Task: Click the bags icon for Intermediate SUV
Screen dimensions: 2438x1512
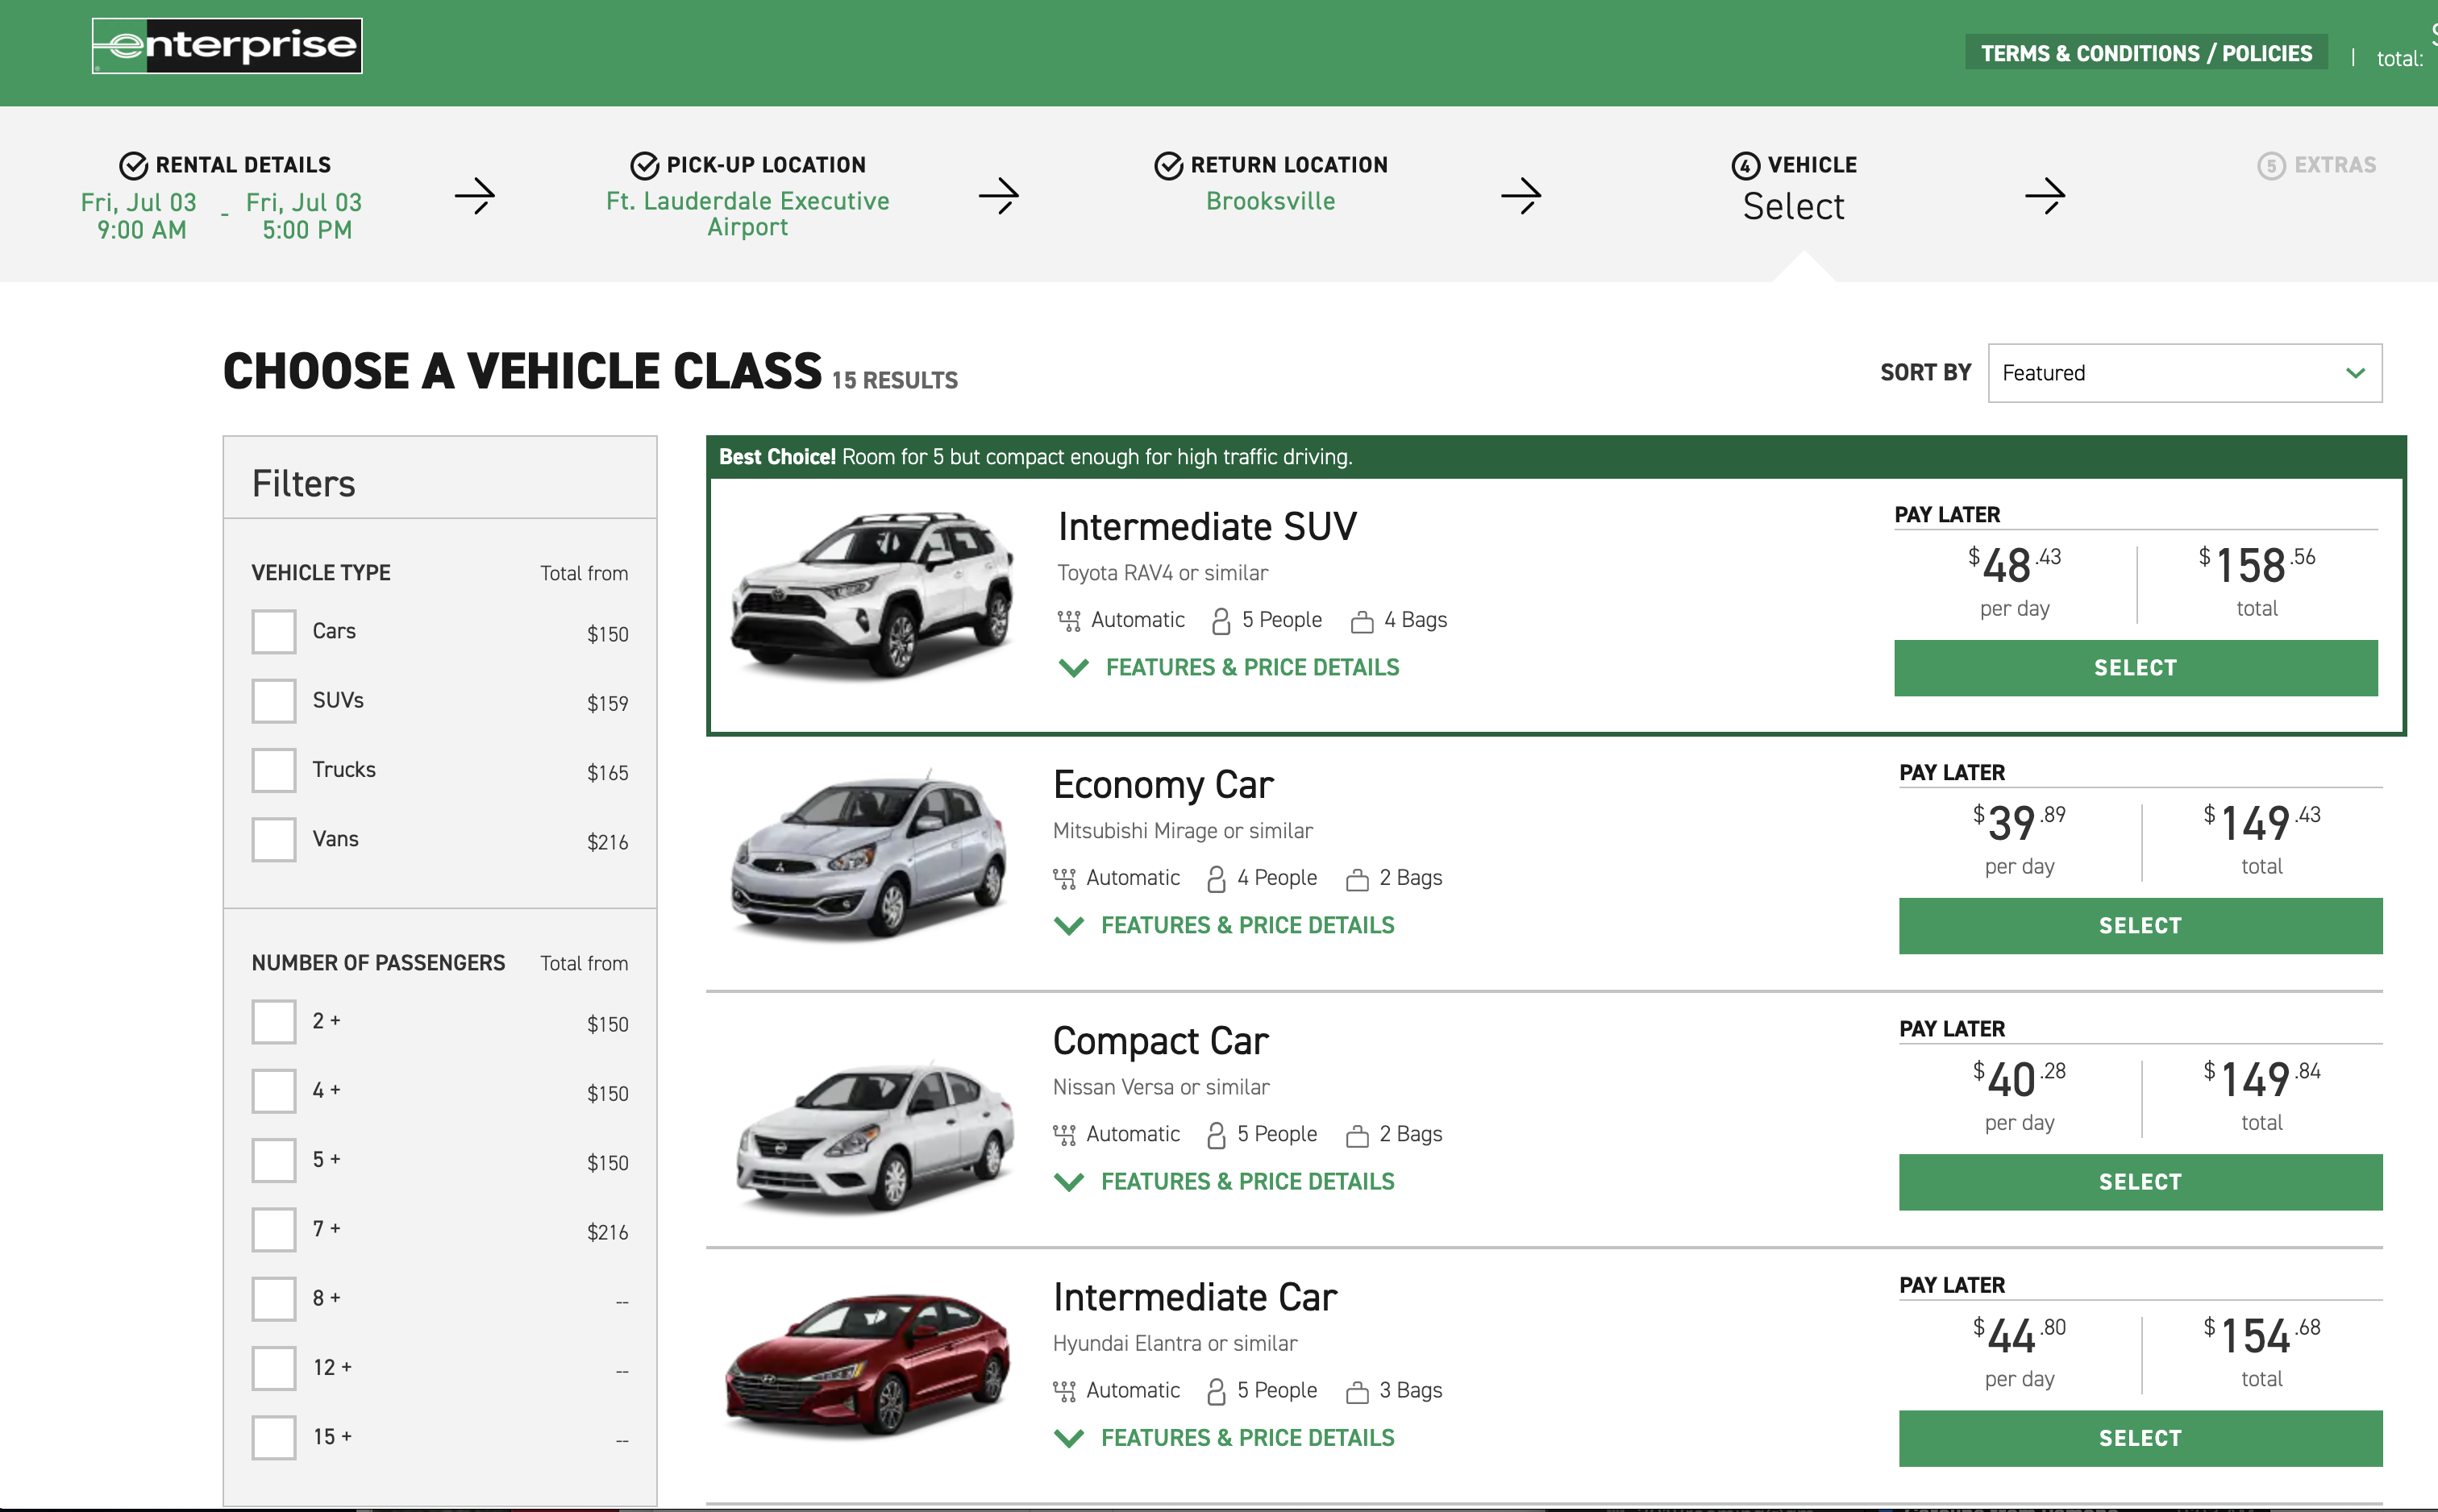Action: pyautogui.click(x=1362, y=622)
